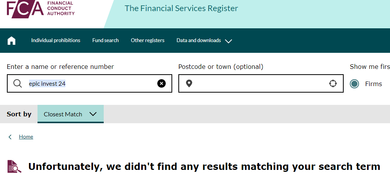Go to home via house icon
The width and height of the screenshot is (390, 181).
coord(11,41)
